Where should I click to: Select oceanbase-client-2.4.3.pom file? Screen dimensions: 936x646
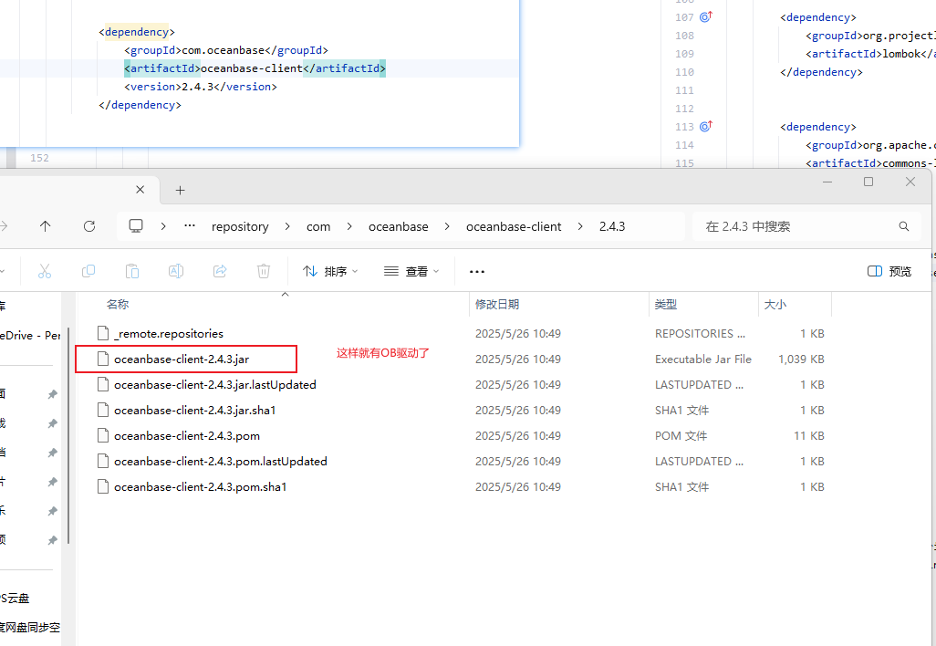click(187, 436)
